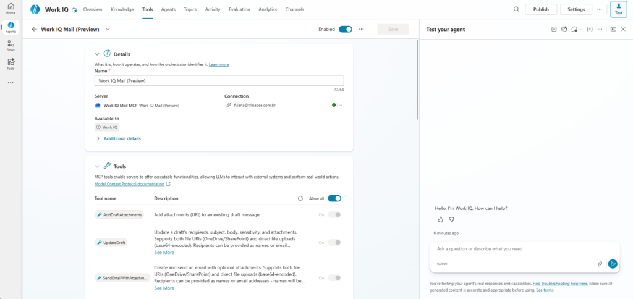633x299 pixels.
Task: Switch to Activity tab
Action: 213,9
